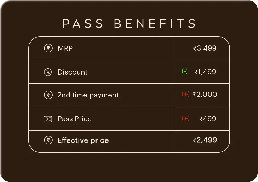
Task: Select the Pass Price label
Action: [75, 119]
